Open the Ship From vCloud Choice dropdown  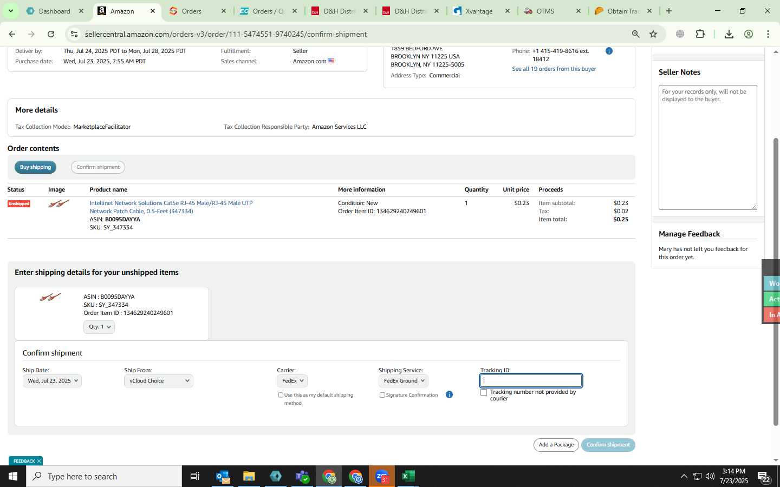[159, 381]
